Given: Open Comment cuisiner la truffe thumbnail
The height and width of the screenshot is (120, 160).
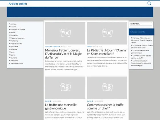Looking at the screenshot, I should pos(107,88).
